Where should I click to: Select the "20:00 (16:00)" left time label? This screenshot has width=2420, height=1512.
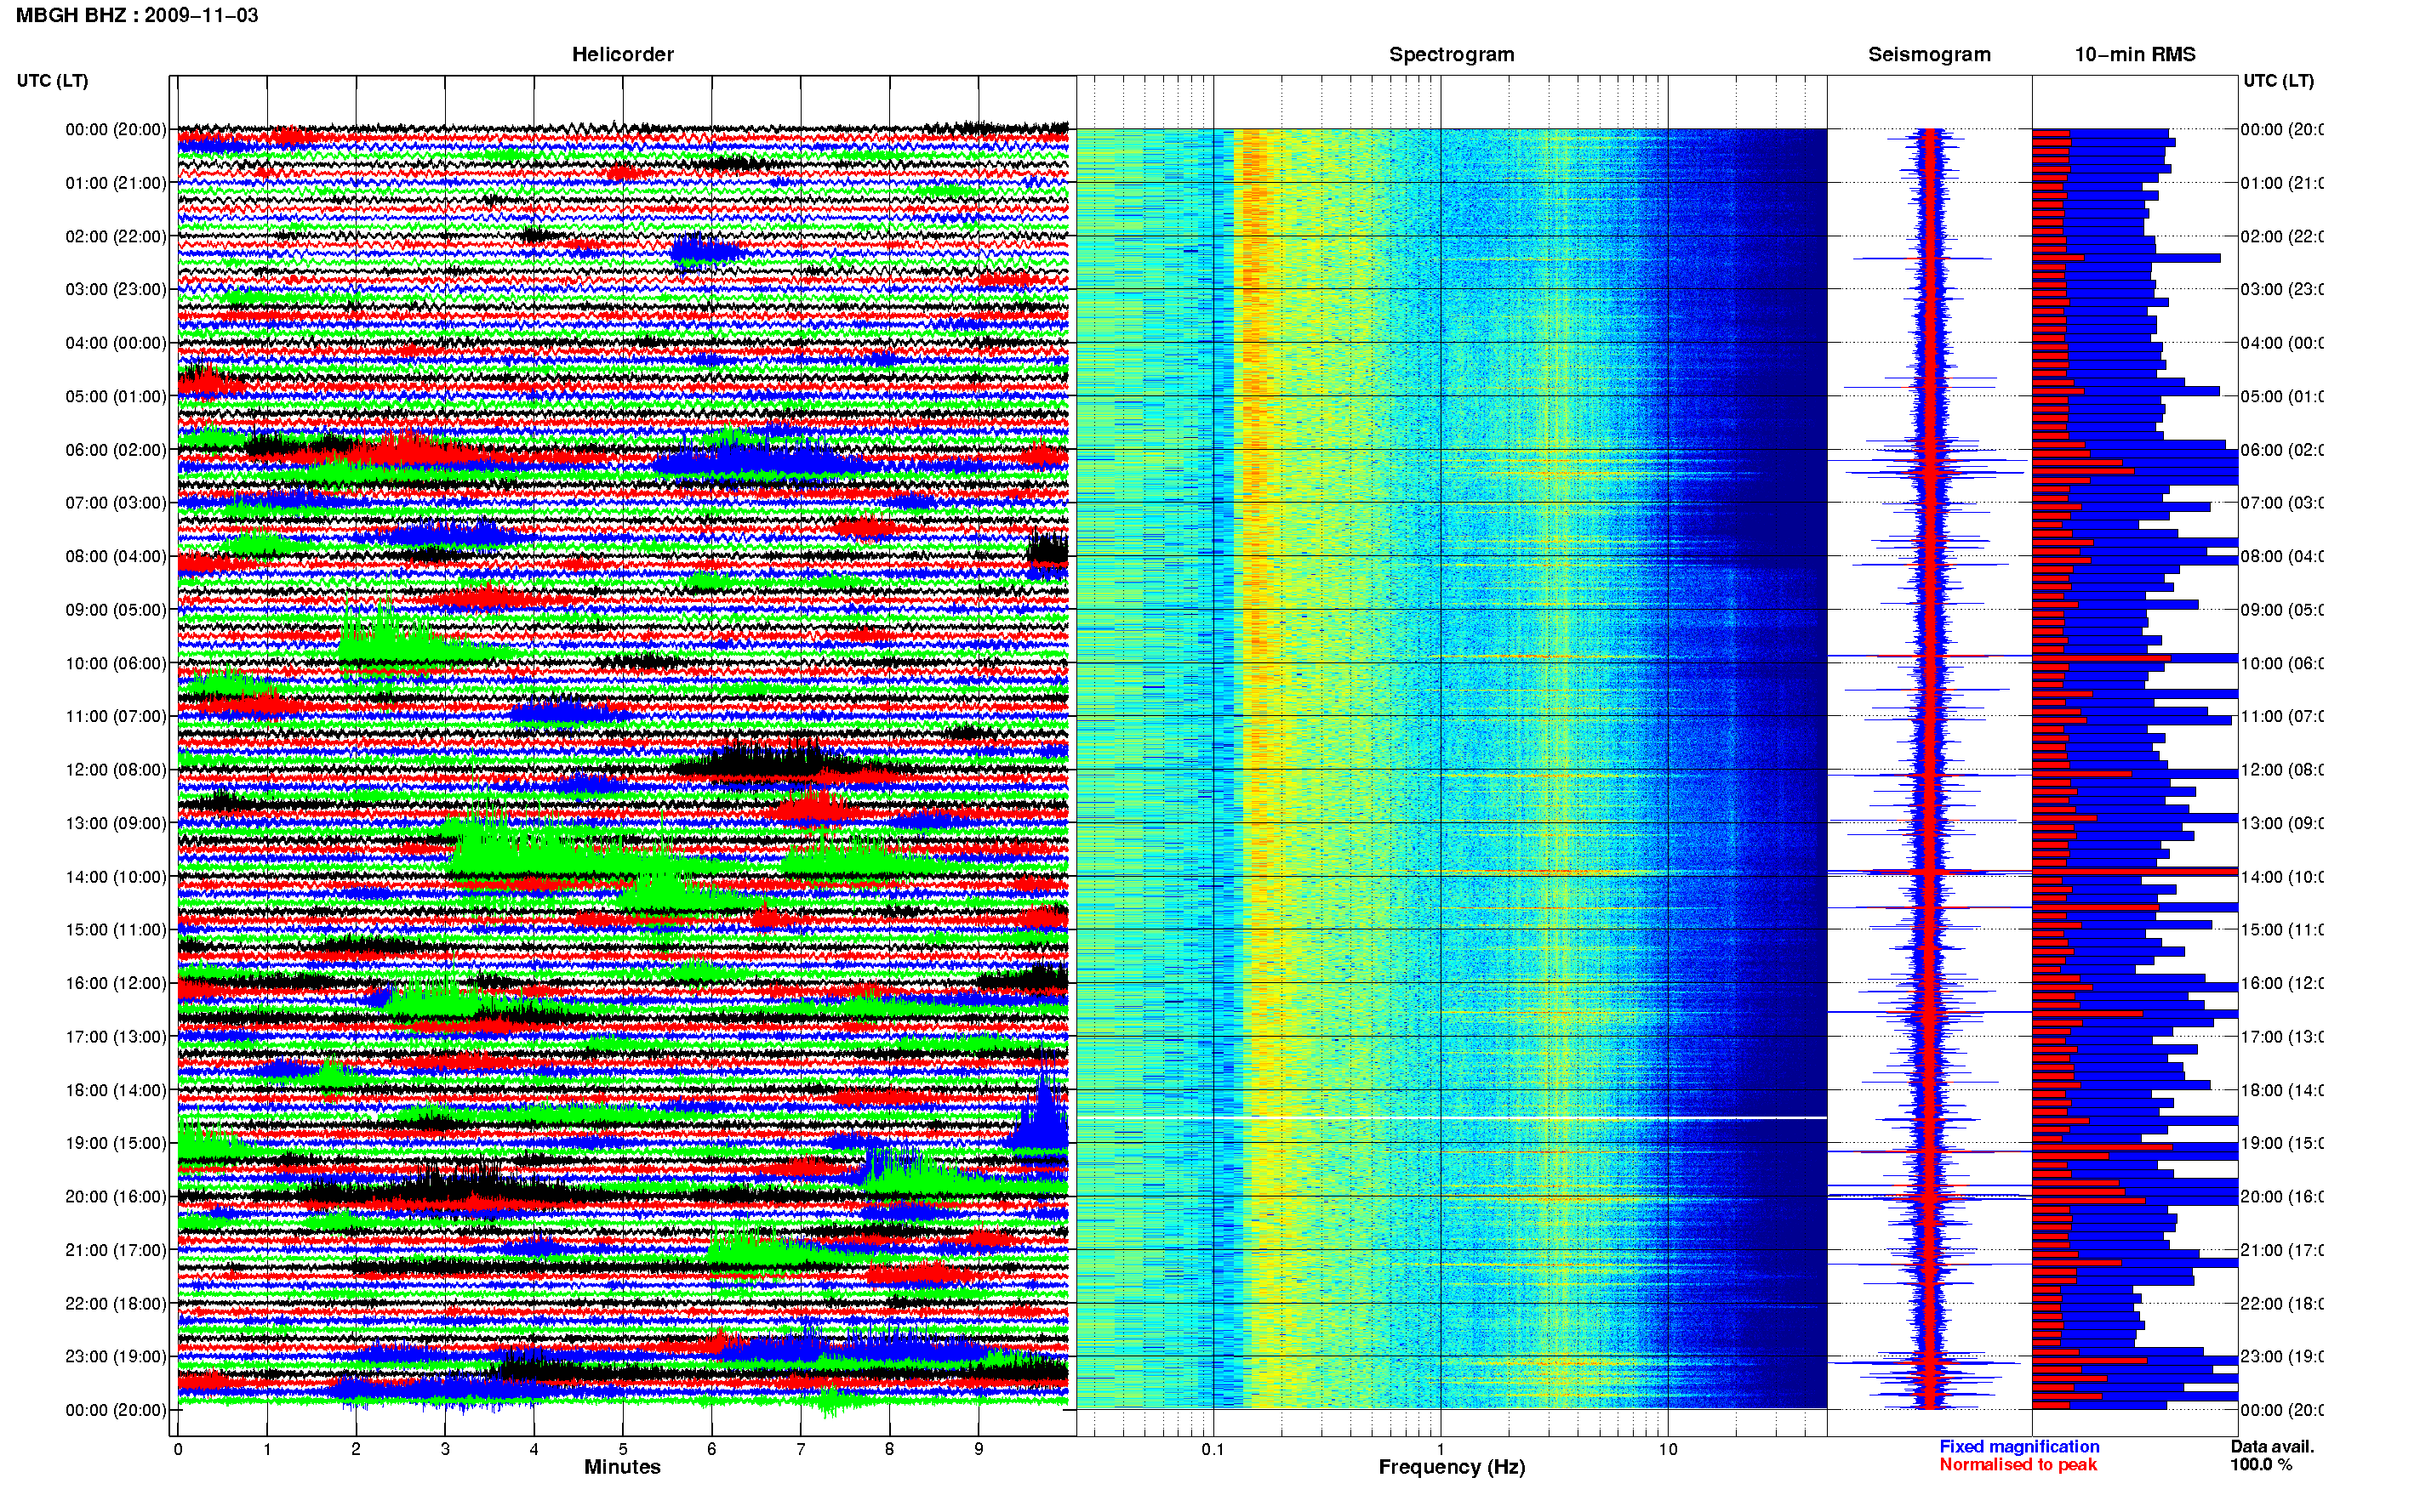click(x=116, y=1196)
